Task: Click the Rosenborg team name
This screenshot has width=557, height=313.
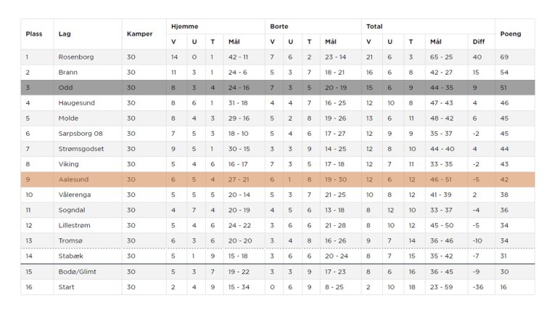Action: 75,57
